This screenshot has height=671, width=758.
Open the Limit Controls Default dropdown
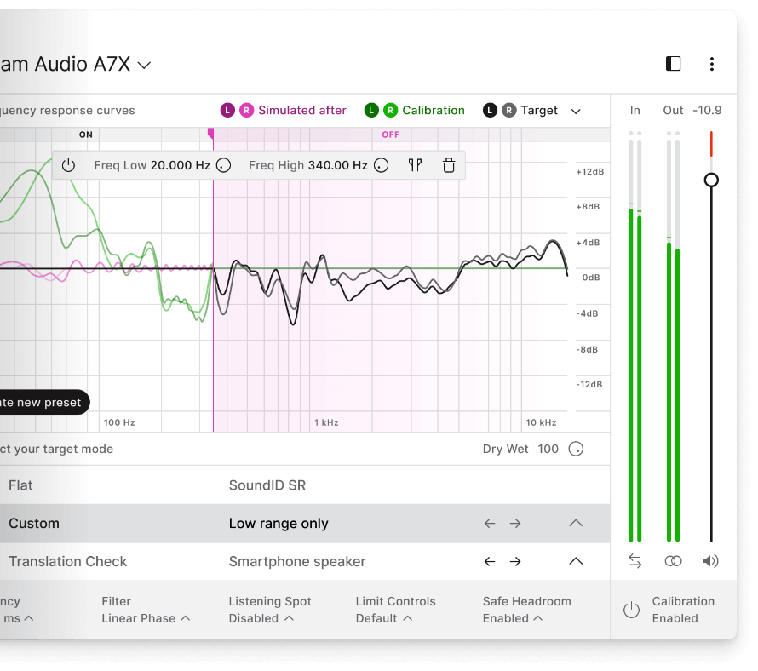(395, 610)
